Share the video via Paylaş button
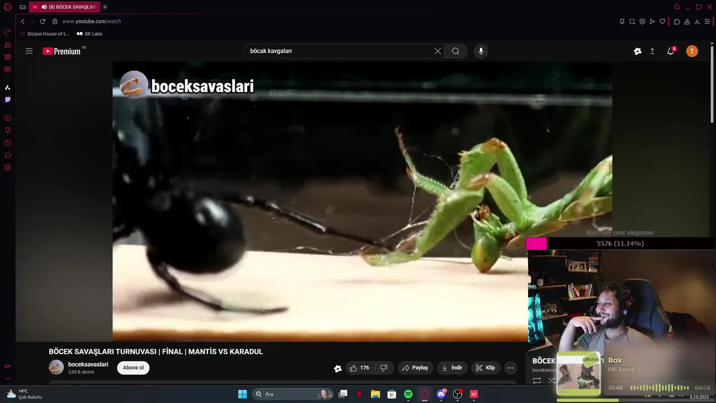The height and width of the screenshot is (403, 716). (x=415, y=368)
